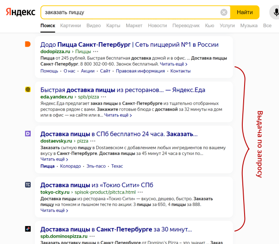Click the pizza breadcrumb under dostaevsky.ru
The height and width of the screenshot is (244, 279).
point(83,141)
